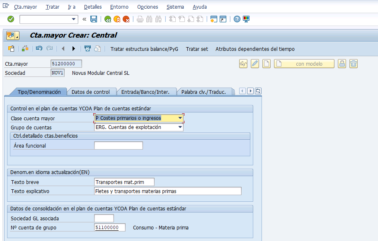Screen dimensions: 378x241
Task: Click Atributos dependientes del tiempo button
Action: click(255, 49)
